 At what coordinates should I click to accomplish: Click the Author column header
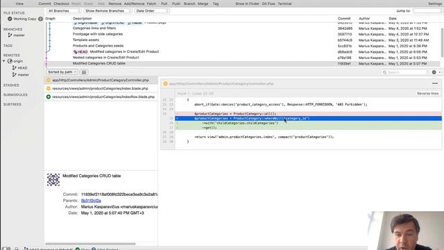(x=364, y=19)
